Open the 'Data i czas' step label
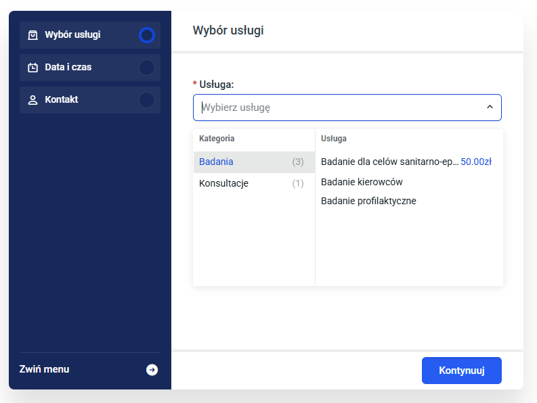This screenshot has width=537, height=403. (x=68, y=68)
